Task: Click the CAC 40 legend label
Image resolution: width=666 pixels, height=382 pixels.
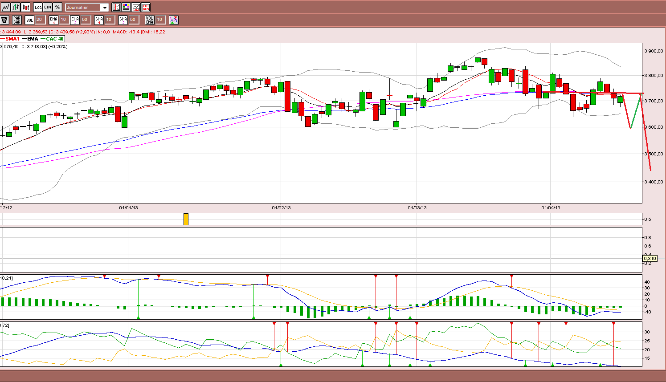Action: (55, 39)
